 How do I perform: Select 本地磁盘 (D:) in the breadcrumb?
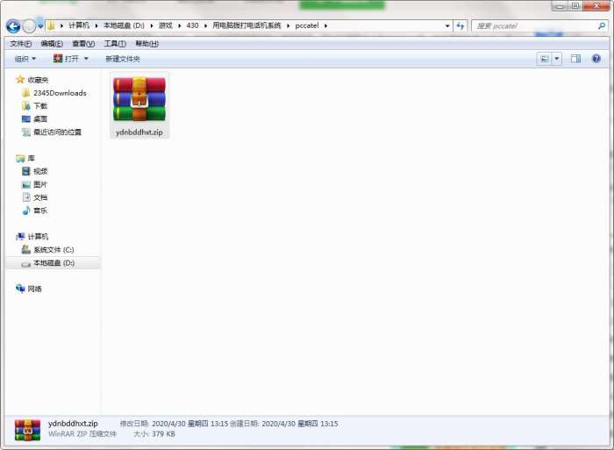tap(124, 25)
